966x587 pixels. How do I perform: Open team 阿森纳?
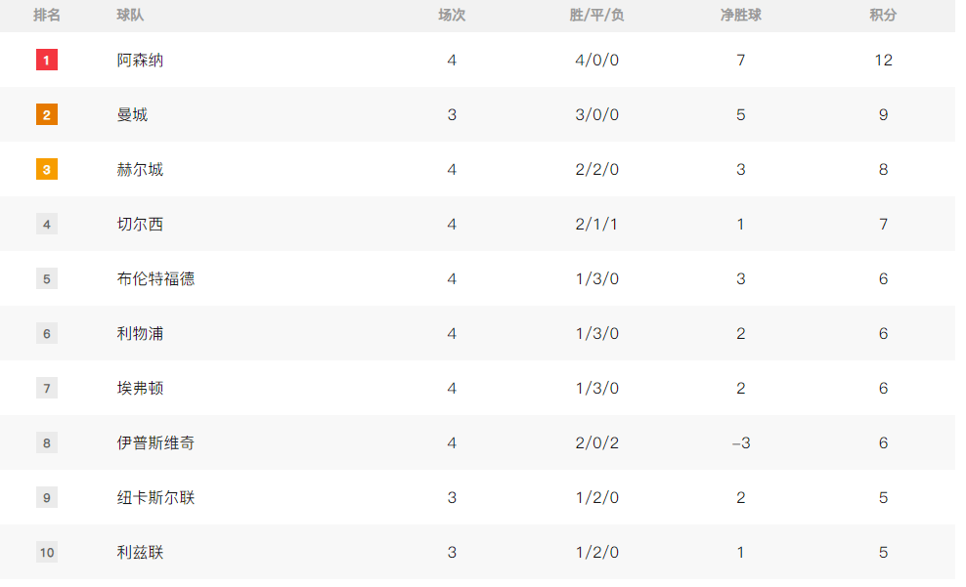pos(141,61)
